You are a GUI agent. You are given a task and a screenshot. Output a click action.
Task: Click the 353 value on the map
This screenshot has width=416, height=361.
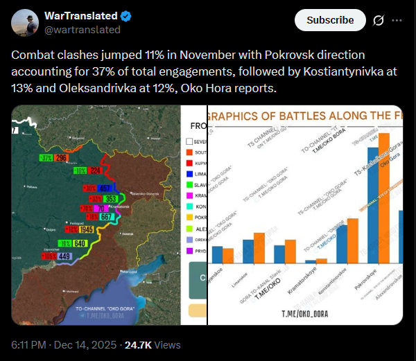(x=110, y=199)
